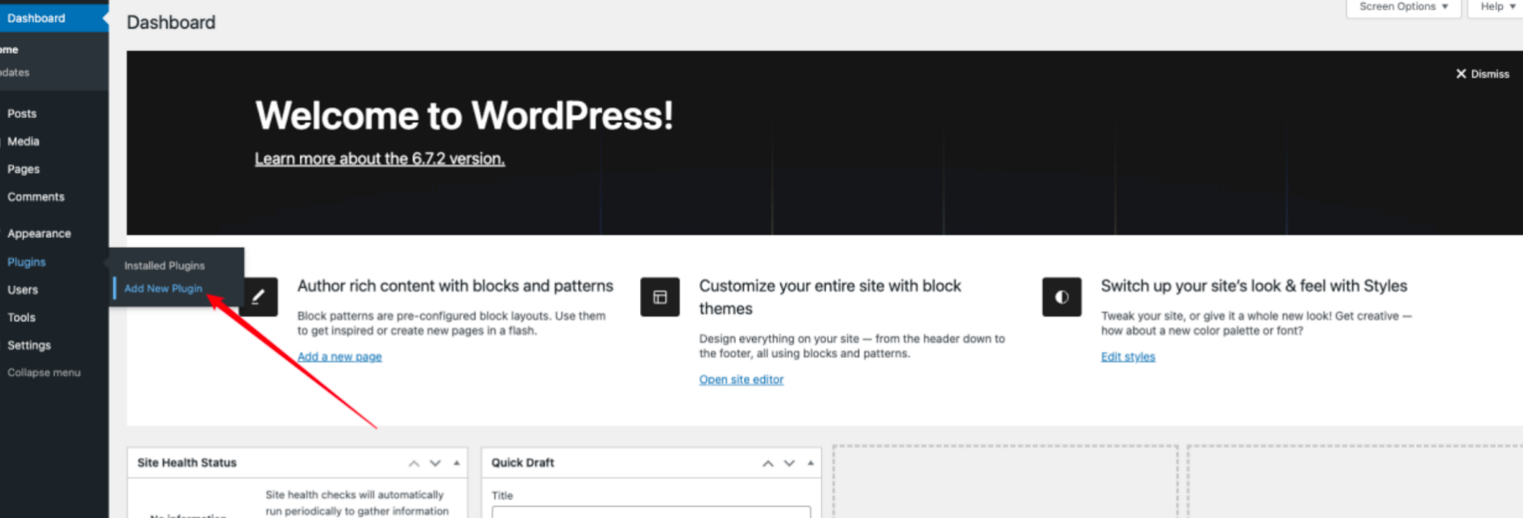1523x518 pixels.
Task: Move Quick Draft widget down
Action: 789,463
